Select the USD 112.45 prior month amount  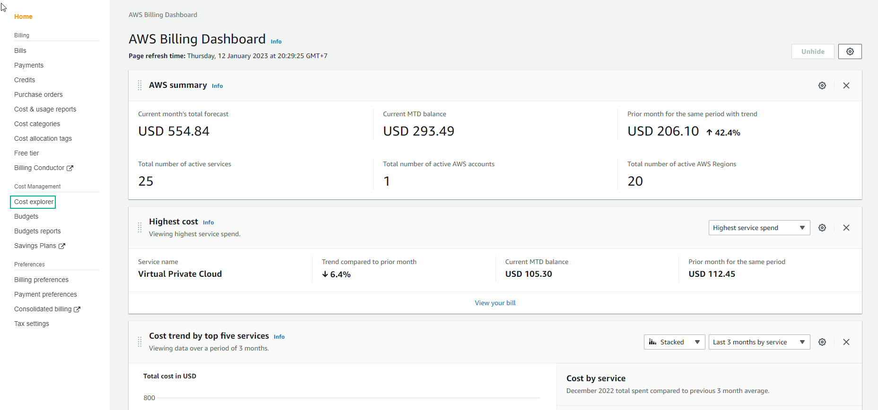pyautogui.click(x=712, y=274)
